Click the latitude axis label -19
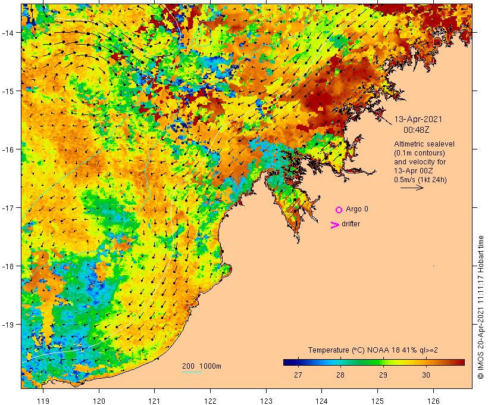The width and height of the screenshot is (488, 405). (7, 325)
